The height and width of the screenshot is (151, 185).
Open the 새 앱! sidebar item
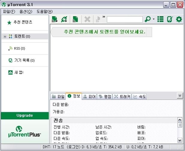(19, 72)
